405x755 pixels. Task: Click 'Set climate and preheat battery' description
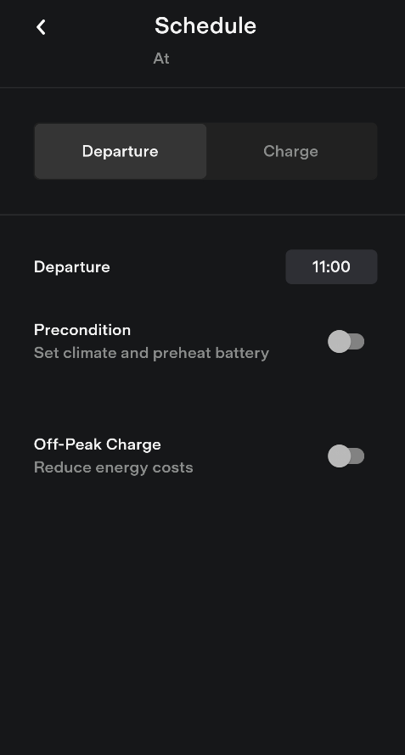coord(151,353)
